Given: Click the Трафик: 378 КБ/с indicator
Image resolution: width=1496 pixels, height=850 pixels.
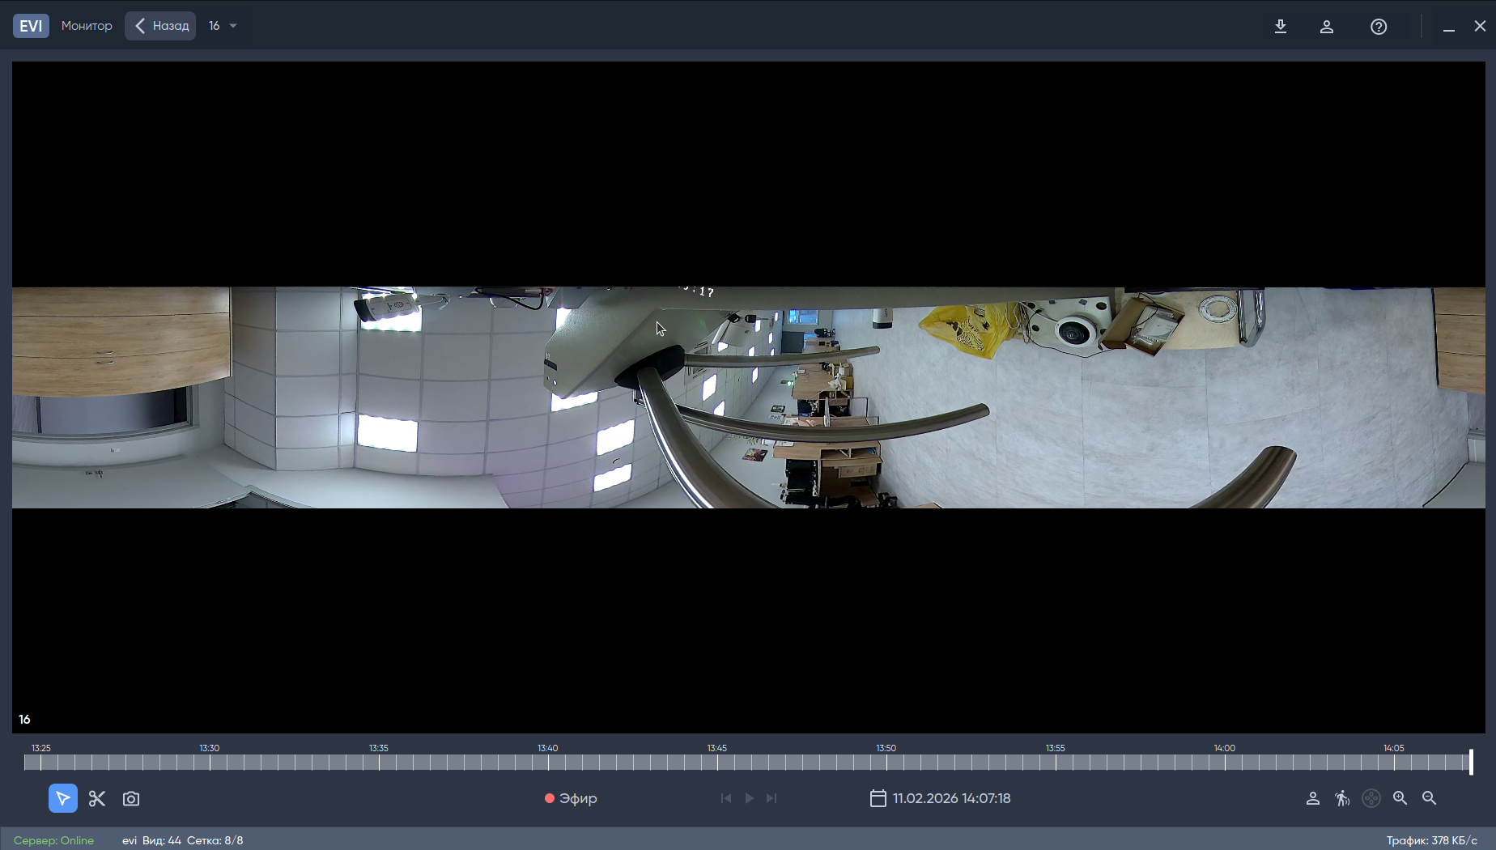Looking at the screenshot, I should point(1432,840).
